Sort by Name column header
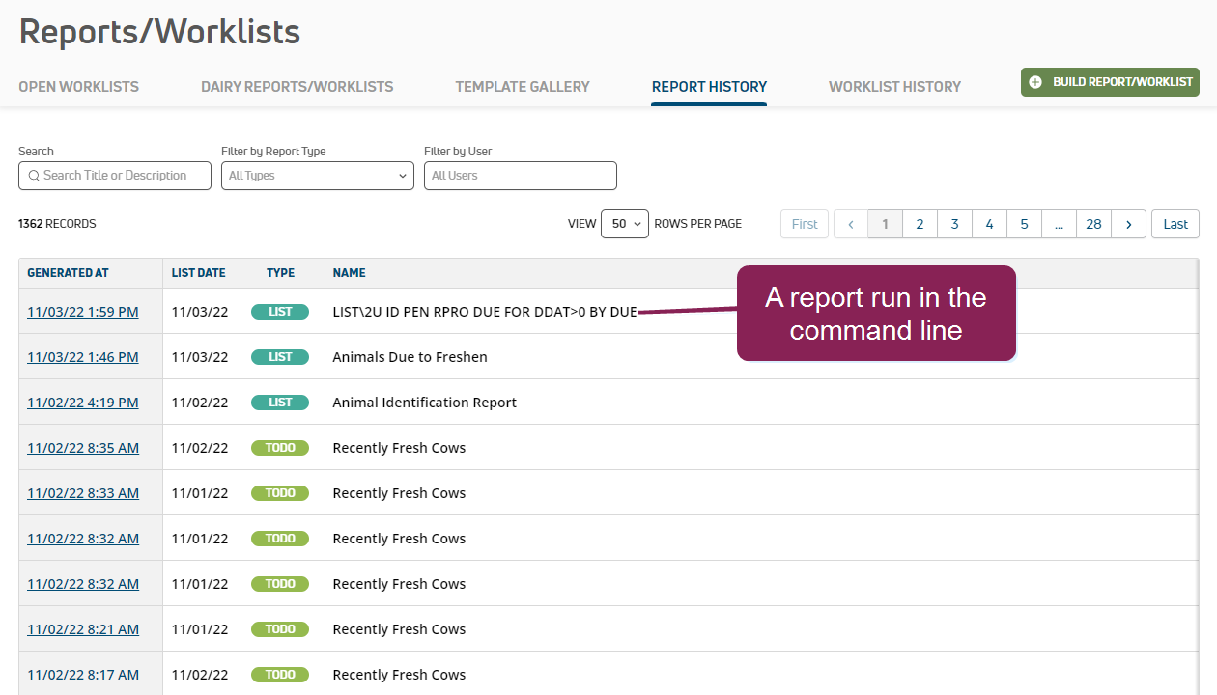This screenshot has height=695, width=1217. (349, 273)
